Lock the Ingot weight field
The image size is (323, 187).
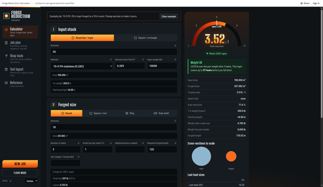pos(175,59)
